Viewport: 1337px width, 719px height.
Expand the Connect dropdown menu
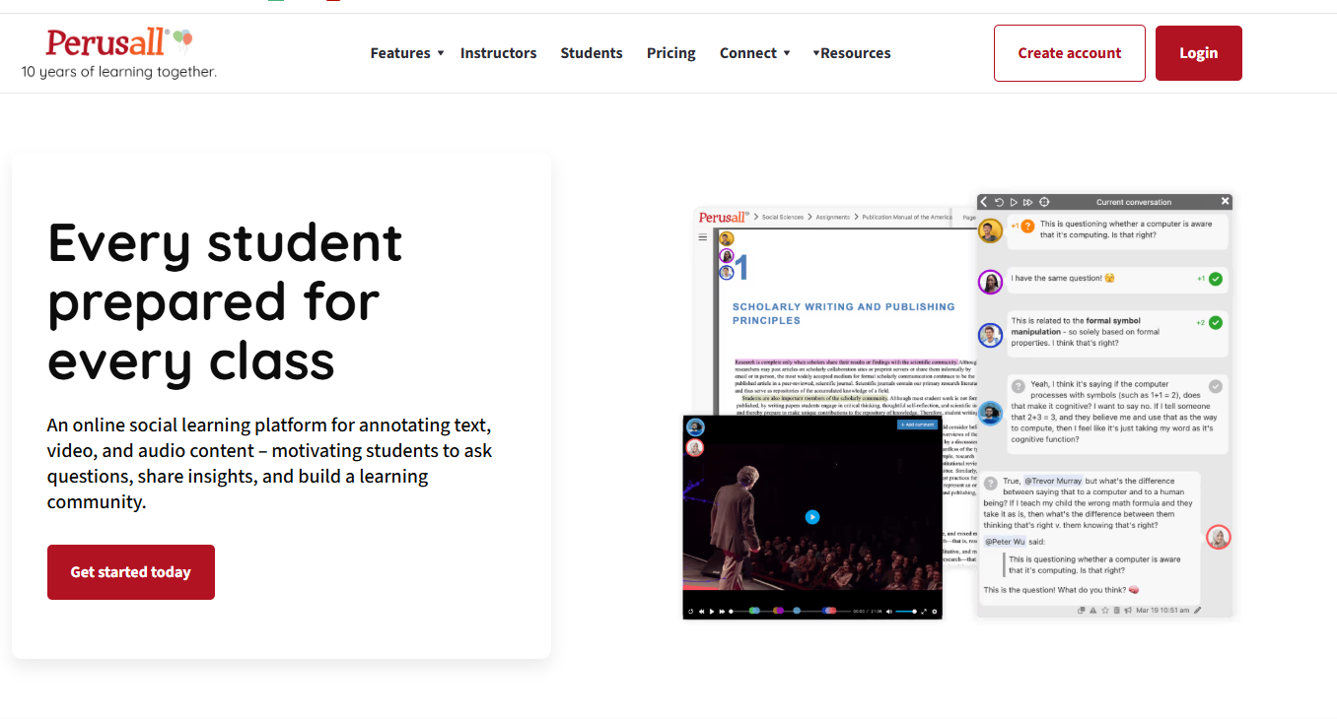755,53
